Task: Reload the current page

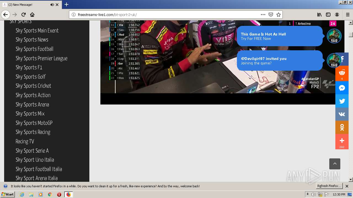Action: (x=23, y=15)
